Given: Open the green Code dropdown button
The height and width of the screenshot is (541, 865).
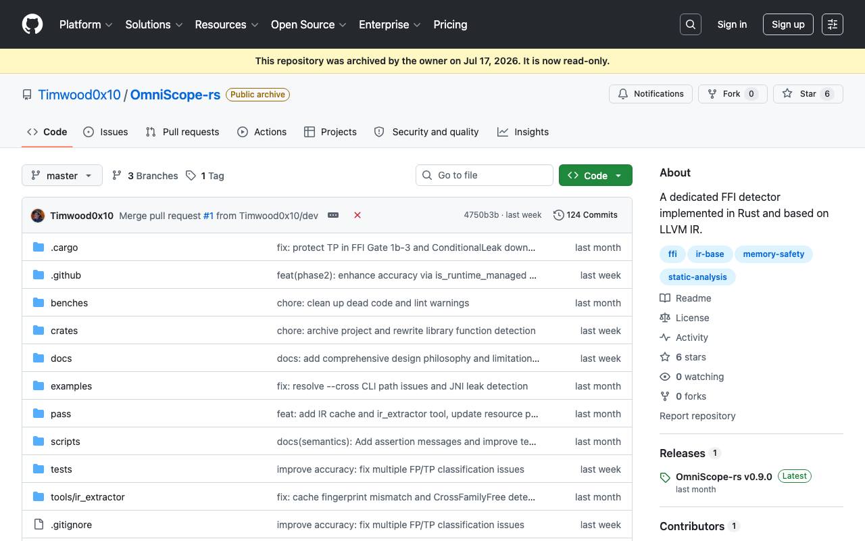Looking at the screenshot, I should [595, 175].
